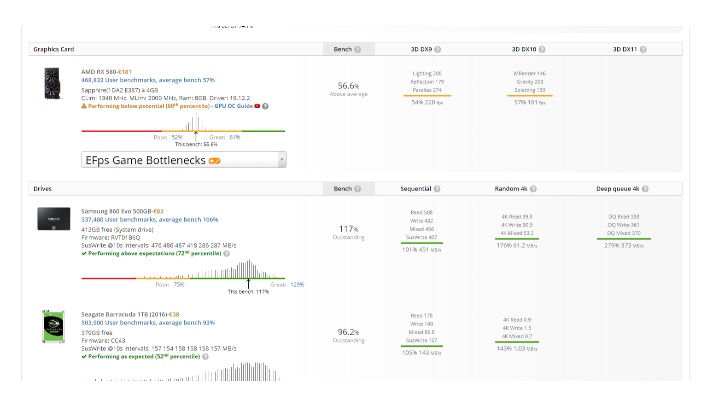Open the Samsung 860 Evo 500GB link
713x412 pixels.
point(116,211)
